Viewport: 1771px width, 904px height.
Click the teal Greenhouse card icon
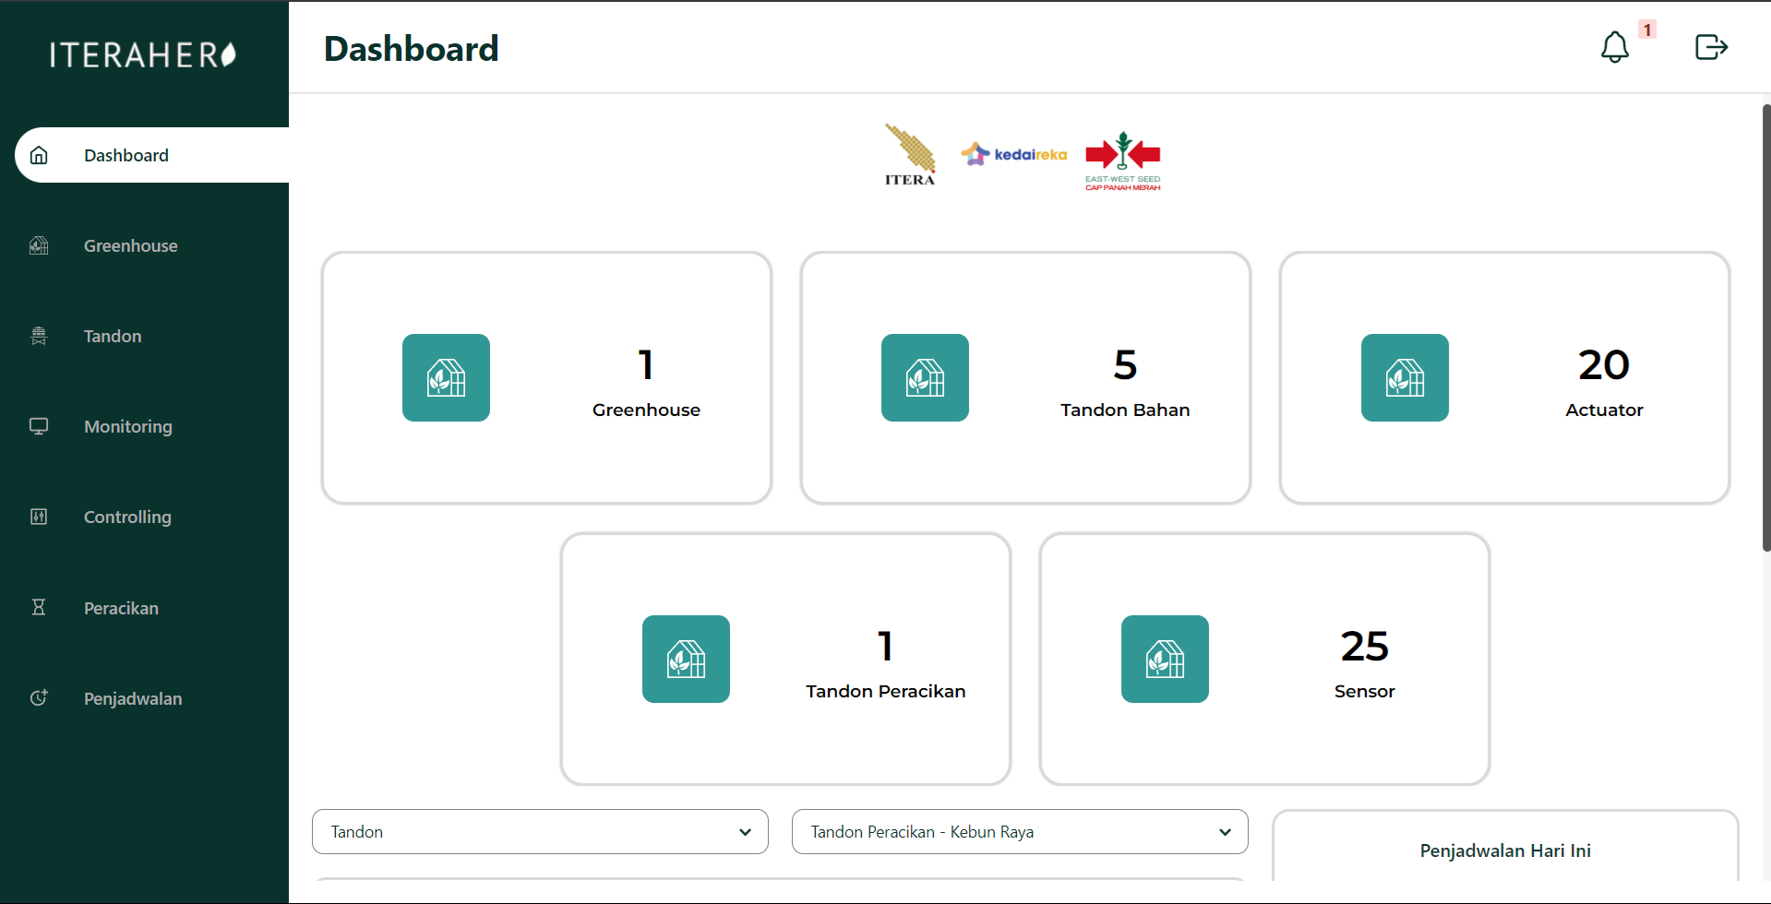click(x=446, y=377)
